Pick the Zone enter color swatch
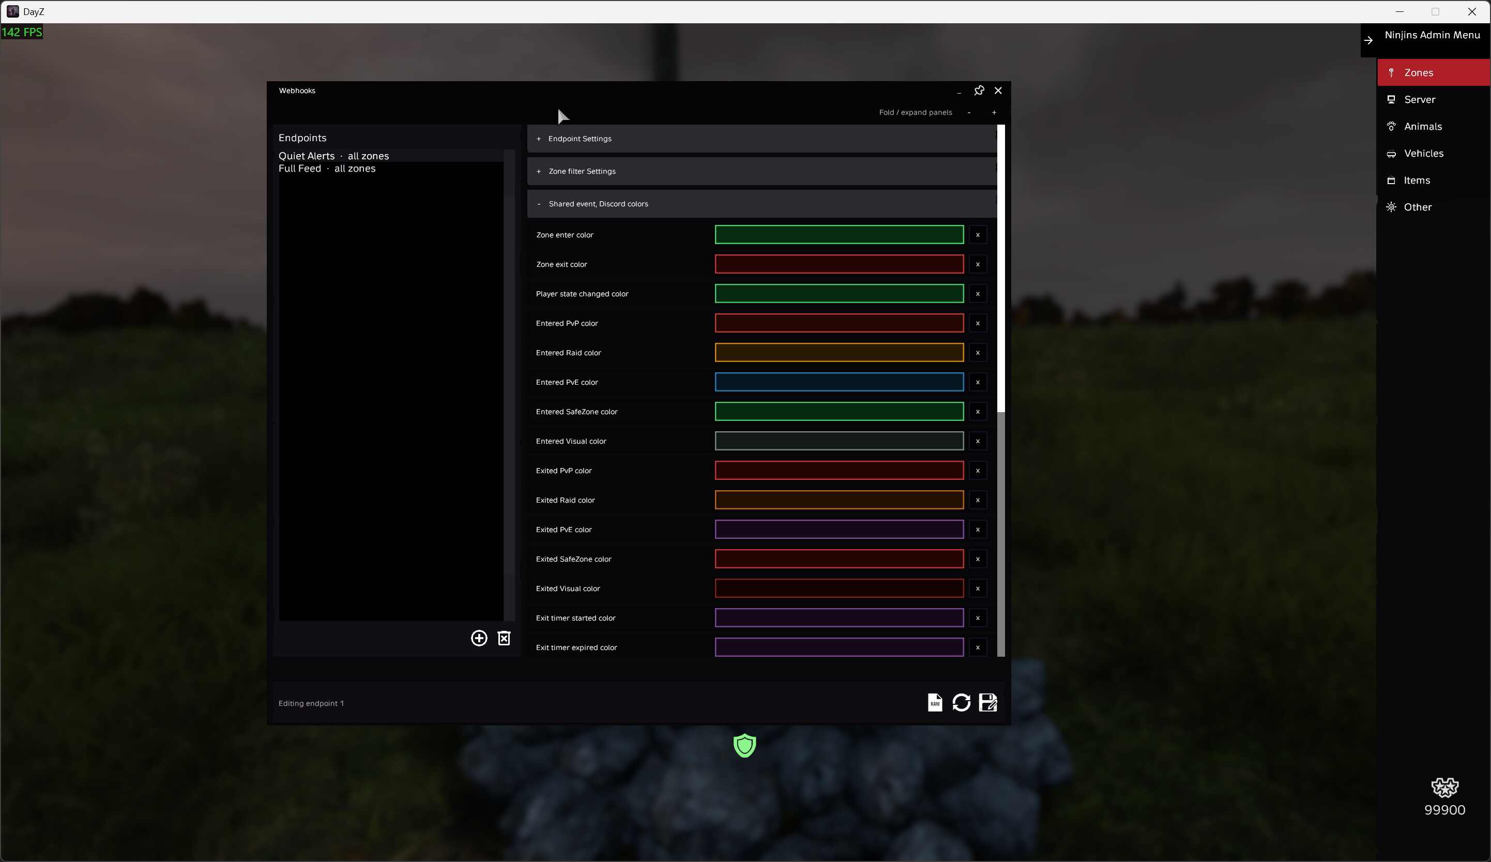 (839, 235)
